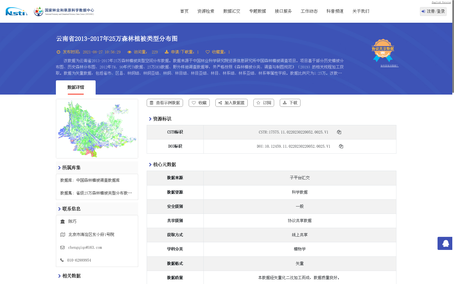The height and width of the screenshot is (284, 454).
Task: Click the 协议共享数据 sharing level value
Action: [x=300, y=221]
